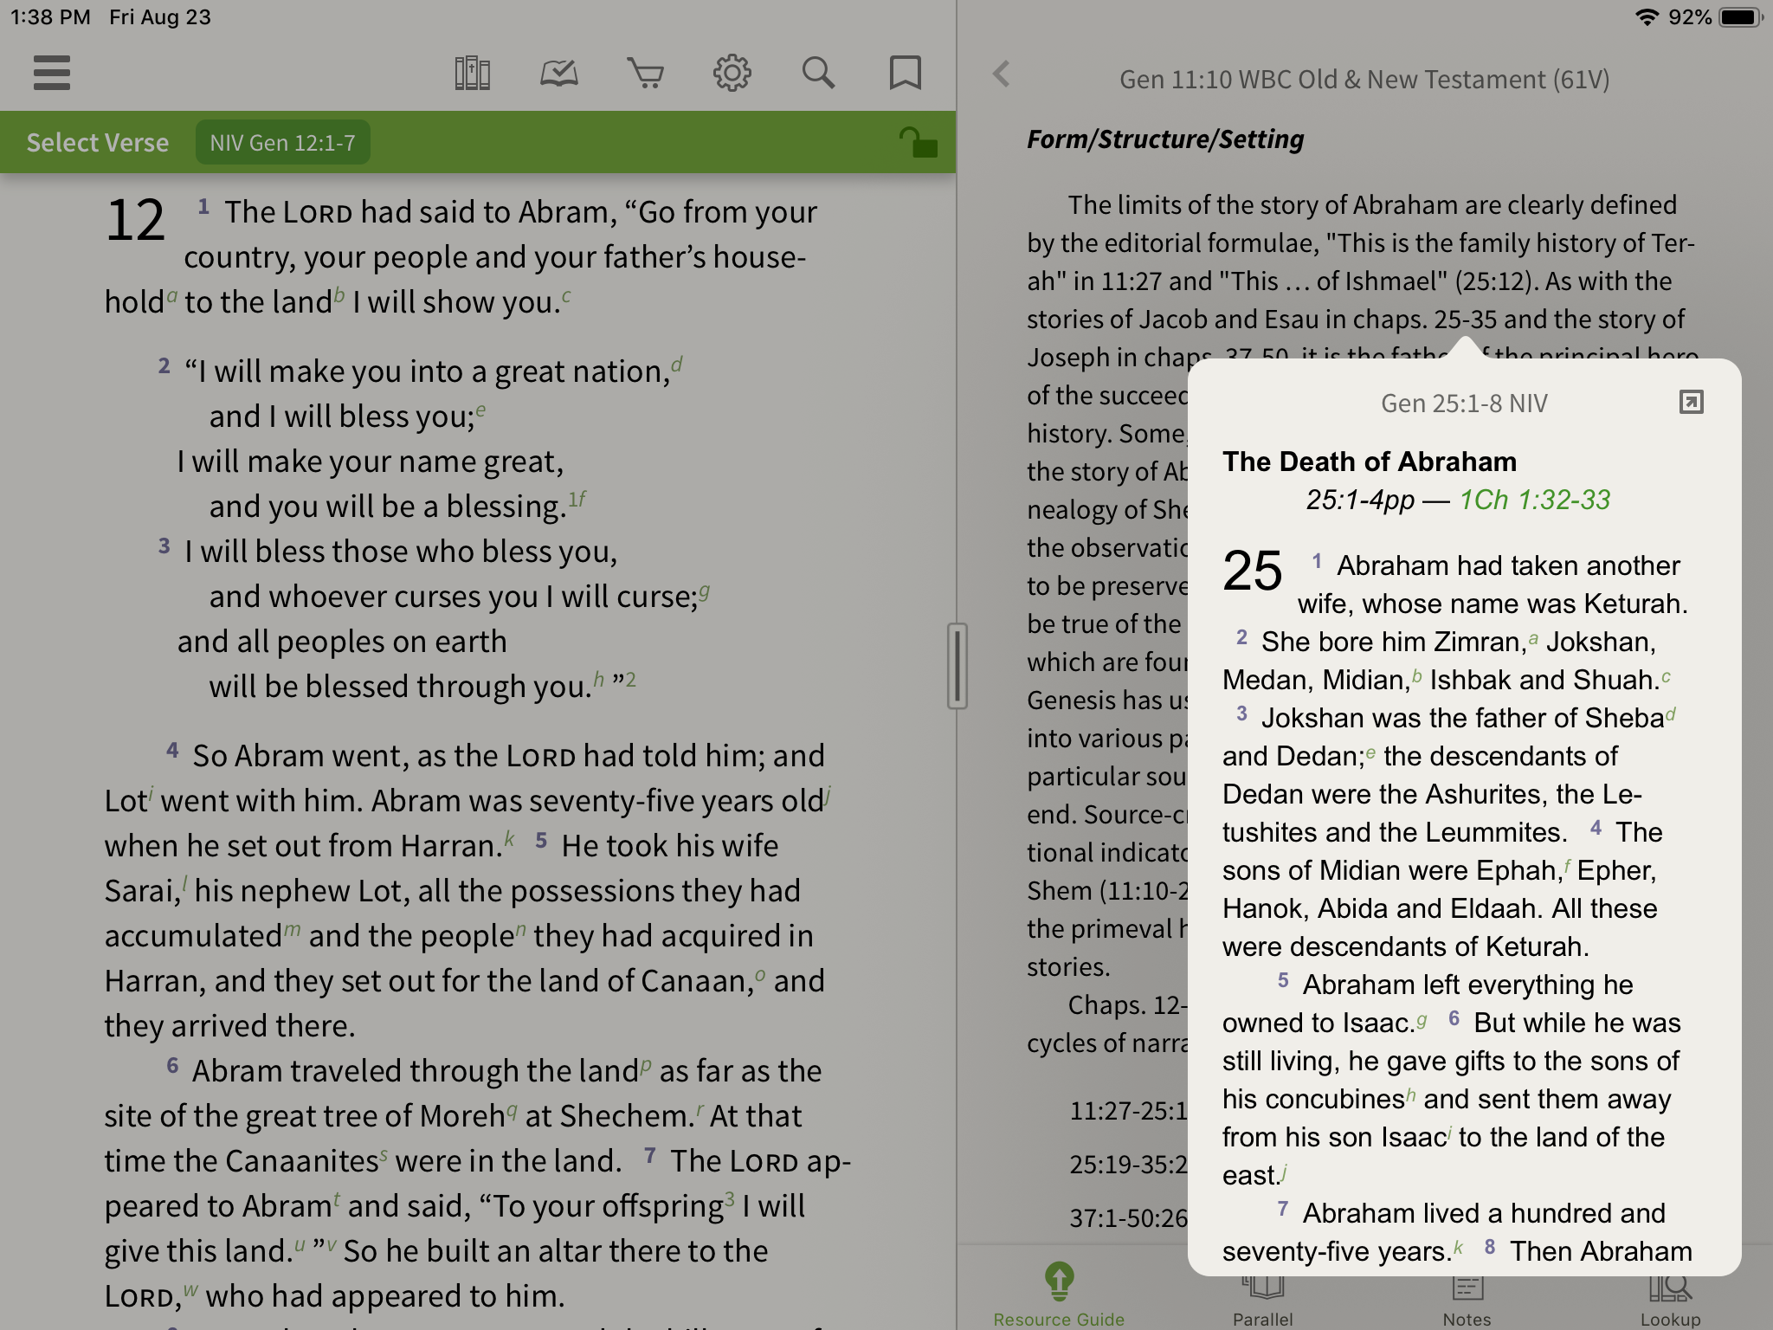This screenshot has width=1773, height=1330.
Task: Tap Select Verse button
Action: point(98,142)
